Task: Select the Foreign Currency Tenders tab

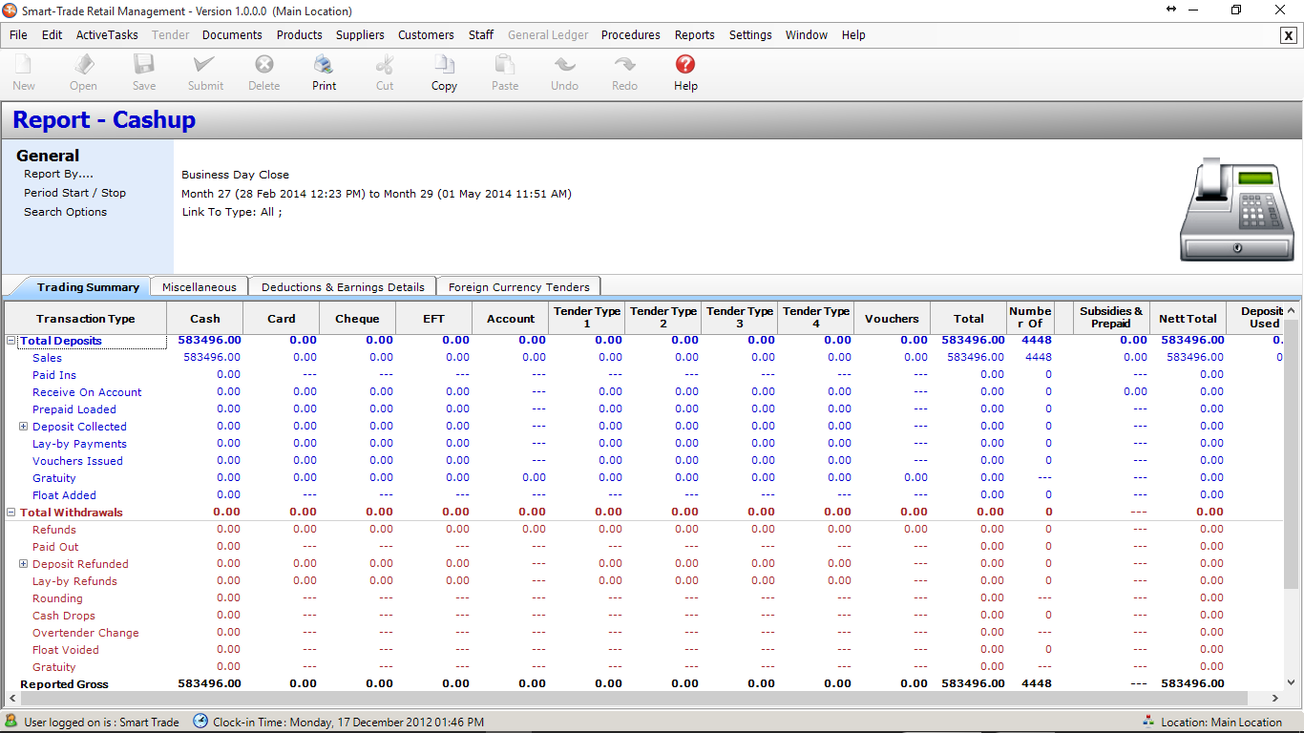Action: 519,286
